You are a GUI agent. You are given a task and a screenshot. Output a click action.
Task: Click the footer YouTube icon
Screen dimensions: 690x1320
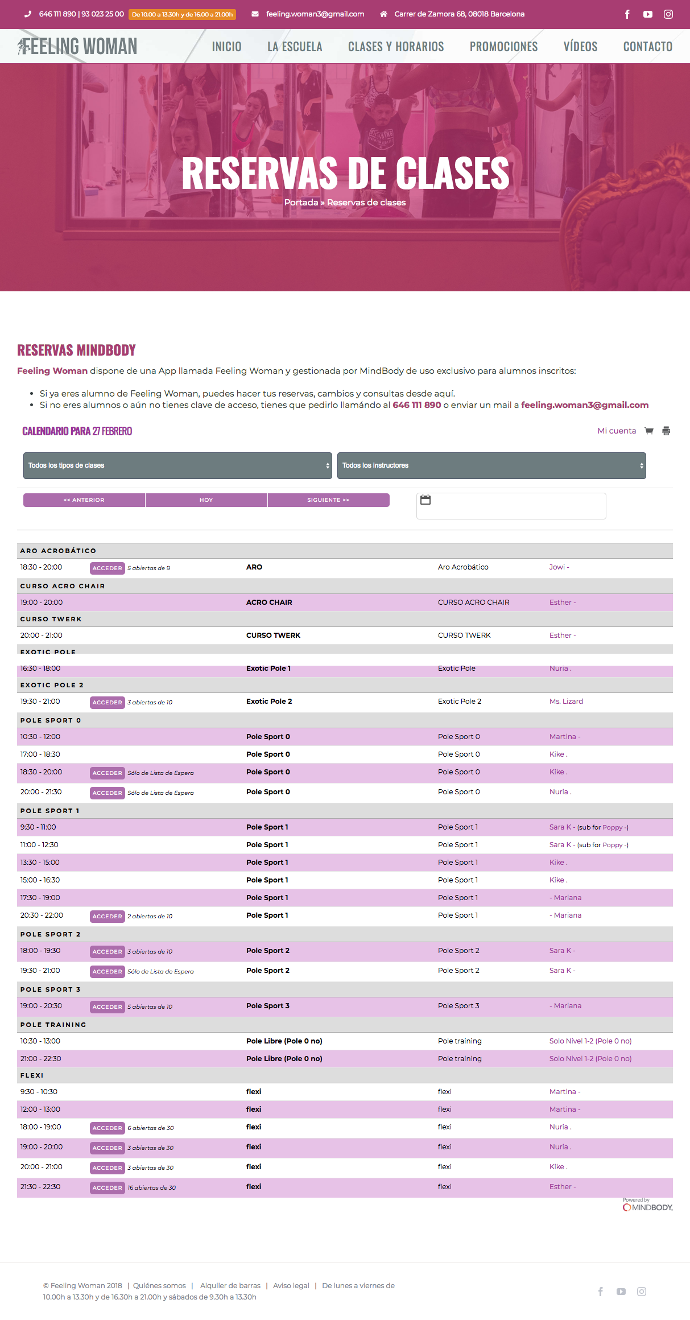(621, 1292)
